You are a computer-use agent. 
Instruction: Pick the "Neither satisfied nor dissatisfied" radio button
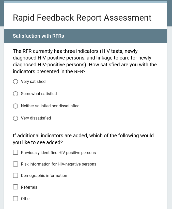15,106
